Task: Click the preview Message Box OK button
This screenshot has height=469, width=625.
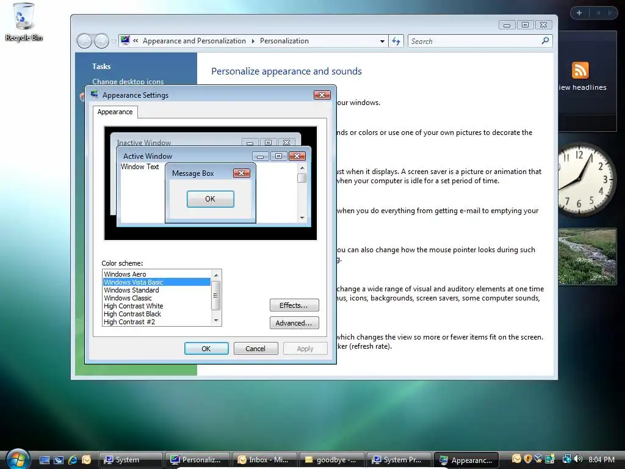Action: click(x=211, y=198)
